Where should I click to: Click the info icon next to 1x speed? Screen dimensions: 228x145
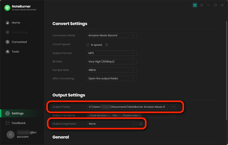[x=107, y=45]
